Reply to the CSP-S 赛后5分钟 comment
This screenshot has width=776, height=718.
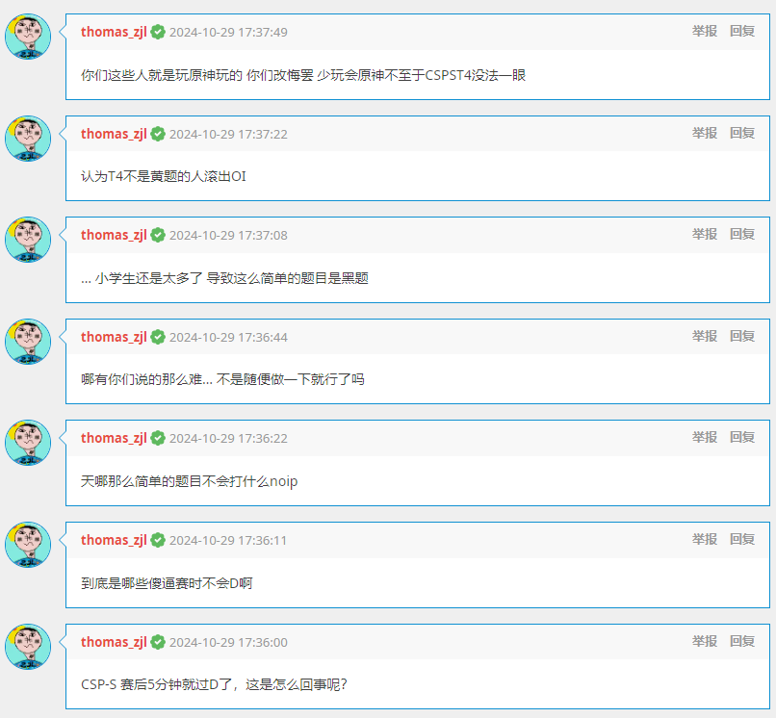742,641
